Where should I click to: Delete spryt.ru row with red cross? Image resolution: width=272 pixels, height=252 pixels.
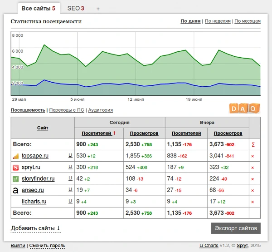253,168
